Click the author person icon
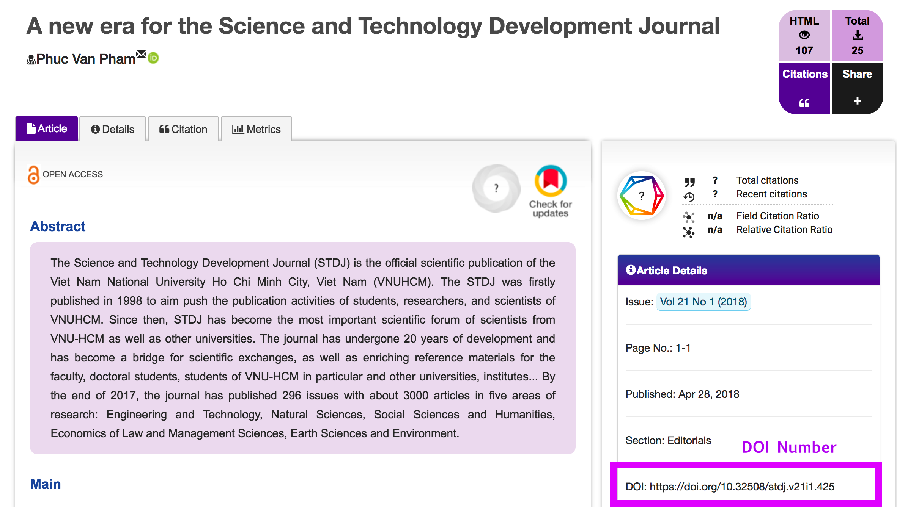897x507 pixels. [x=31, y=60]
